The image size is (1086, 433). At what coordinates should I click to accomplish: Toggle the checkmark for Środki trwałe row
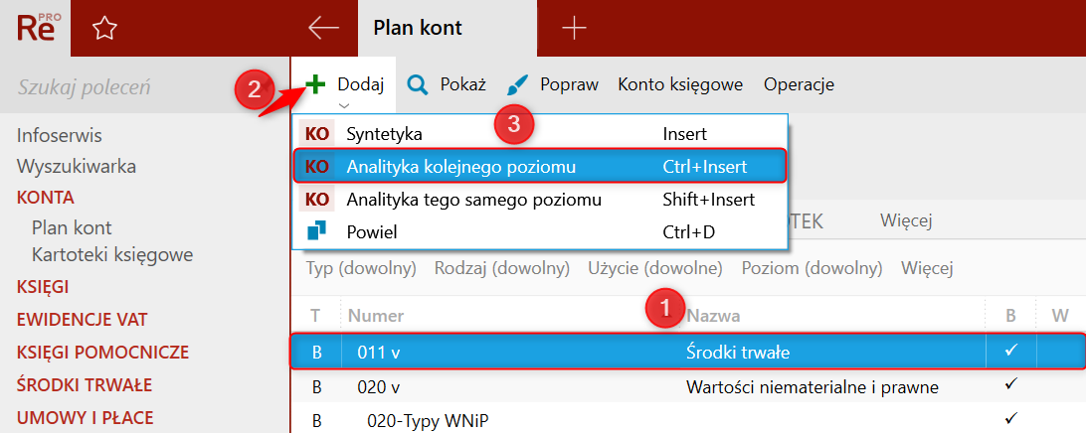1010,352
